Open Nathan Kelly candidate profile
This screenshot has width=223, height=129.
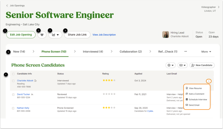coord(23,108)
